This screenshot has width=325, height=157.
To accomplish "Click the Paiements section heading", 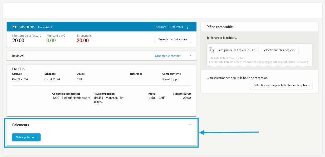I will tap(21, 125).
